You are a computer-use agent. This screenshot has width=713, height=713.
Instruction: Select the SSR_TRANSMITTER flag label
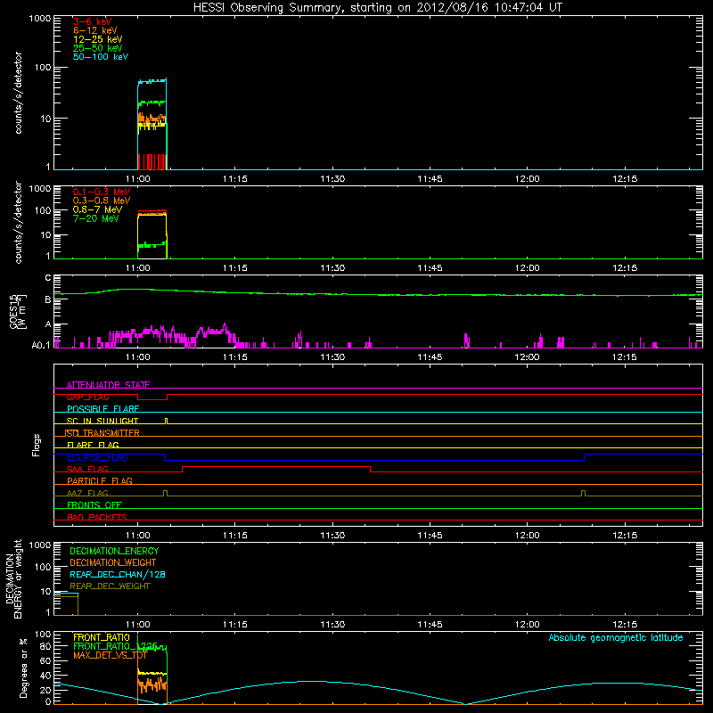coord(102,433)
